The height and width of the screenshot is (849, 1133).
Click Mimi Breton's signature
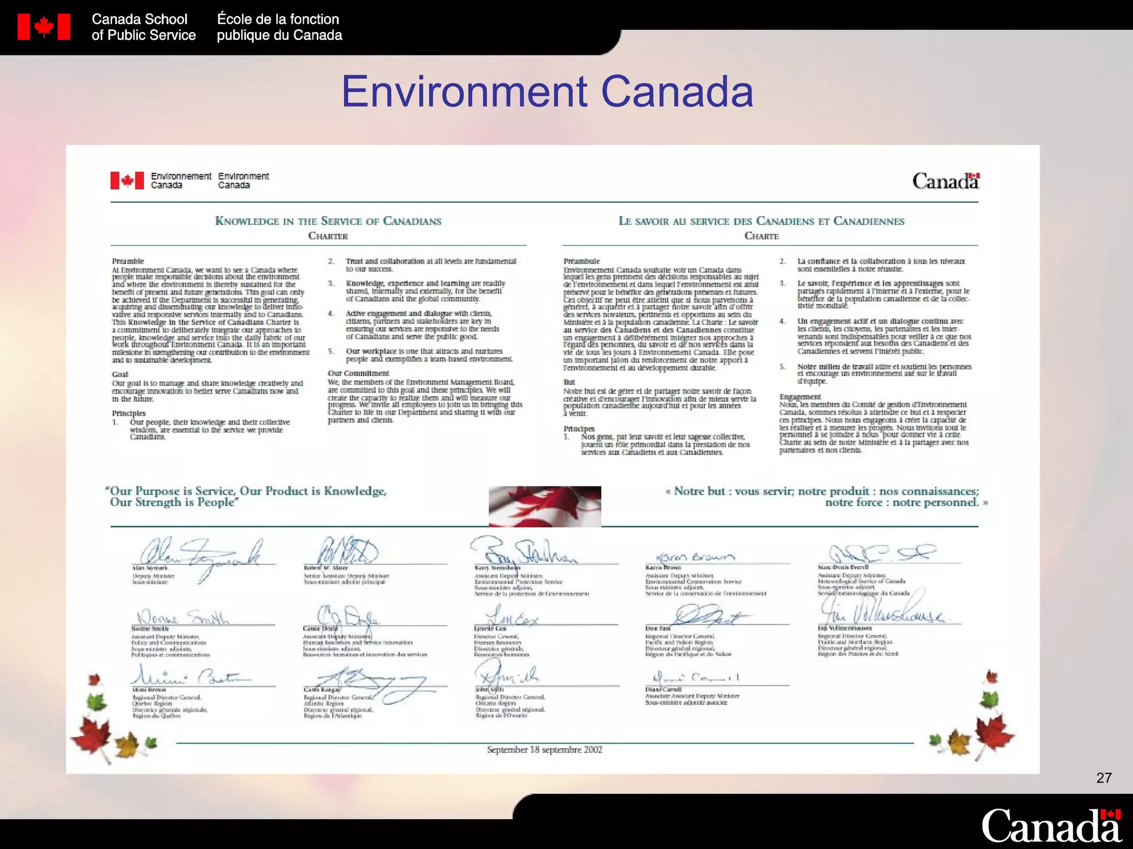[x=190, y=675]
